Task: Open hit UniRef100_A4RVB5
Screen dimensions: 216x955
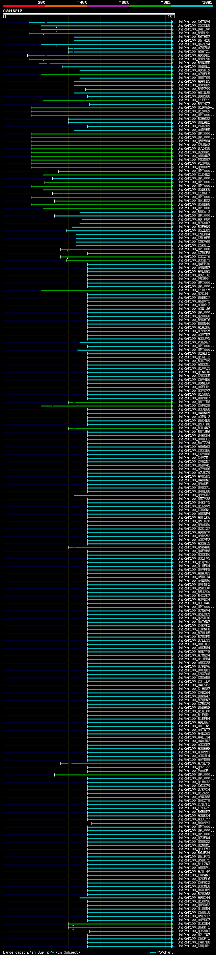Action: tap(193, 130)
